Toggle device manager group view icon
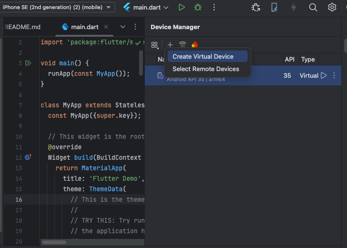The height and width of the screenshot is (248, 347). point(155,45)
